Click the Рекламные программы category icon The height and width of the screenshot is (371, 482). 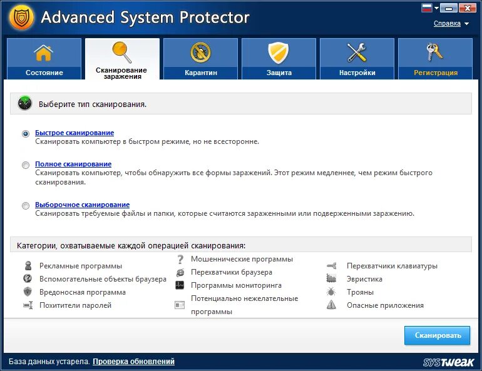click(28, 266)
